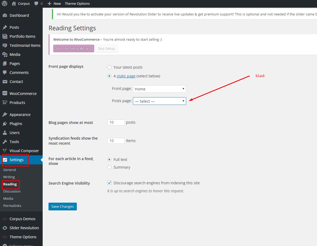Click the Blog pages posts number field
Screen dimensions: 317x246
click(x=116, y=122)
